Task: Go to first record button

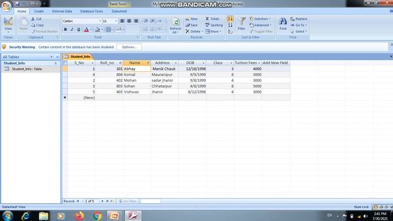Action: (x=78, y=201)
